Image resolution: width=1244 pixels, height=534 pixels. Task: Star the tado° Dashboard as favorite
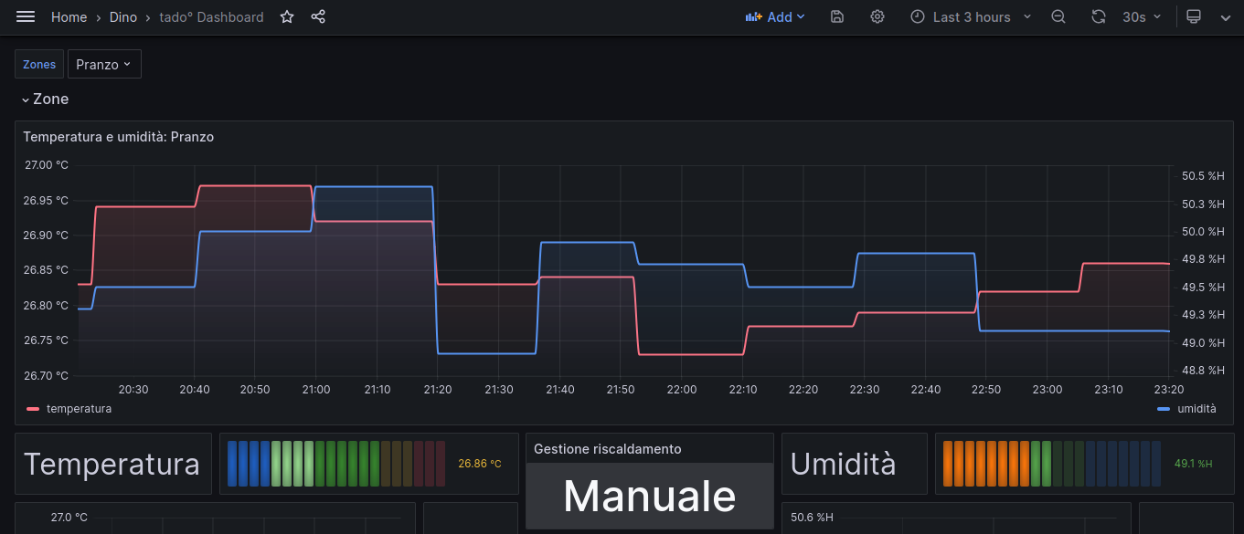tap(287, 17)
